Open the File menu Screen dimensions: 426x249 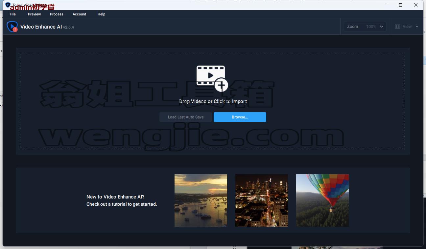(x=12, y=14)
